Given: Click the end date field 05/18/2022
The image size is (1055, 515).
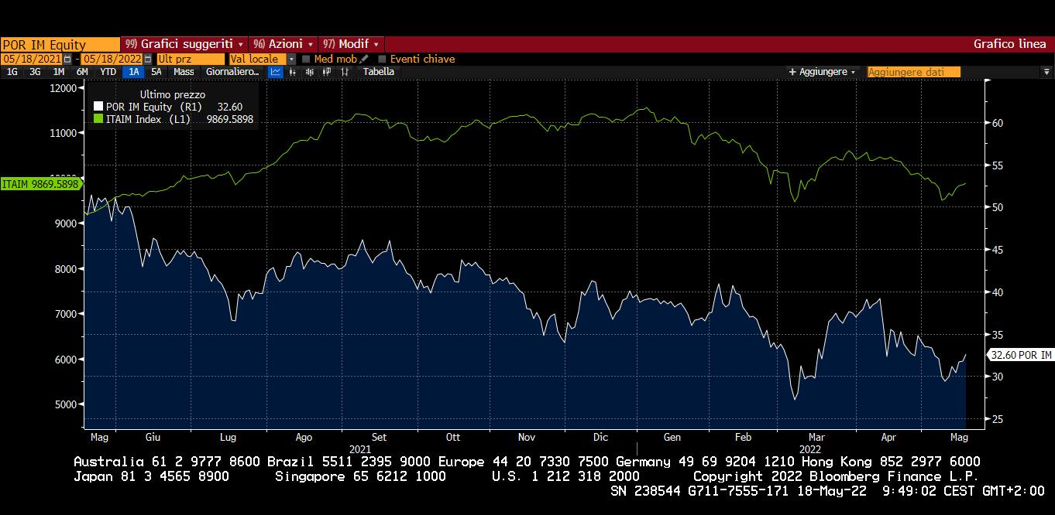Looking at the screenshot, I should point(112,59).
